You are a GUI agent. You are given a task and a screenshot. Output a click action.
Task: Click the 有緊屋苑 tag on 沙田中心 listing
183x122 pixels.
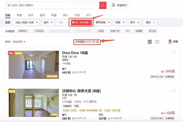(x=67, y=106)
